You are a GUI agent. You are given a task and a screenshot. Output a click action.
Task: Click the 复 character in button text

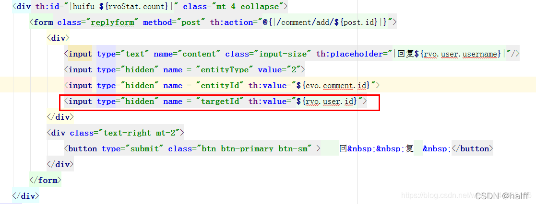point(409,149)
